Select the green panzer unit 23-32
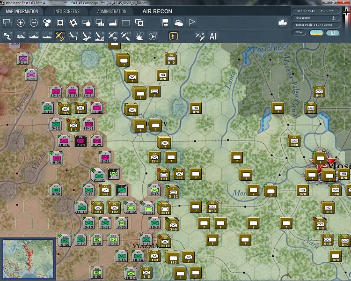 (x=130, y=207)
